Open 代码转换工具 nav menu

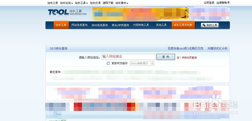pyautogui.click(x=141, y=25)
